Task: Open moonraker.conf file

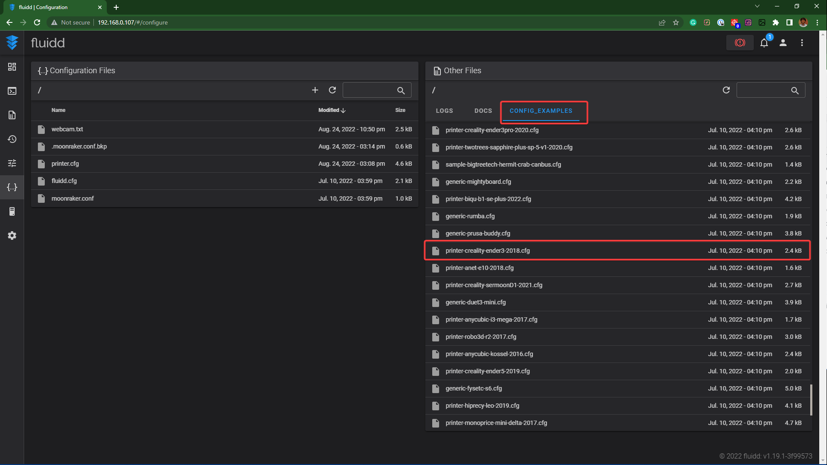Action: tap(225, 198)
